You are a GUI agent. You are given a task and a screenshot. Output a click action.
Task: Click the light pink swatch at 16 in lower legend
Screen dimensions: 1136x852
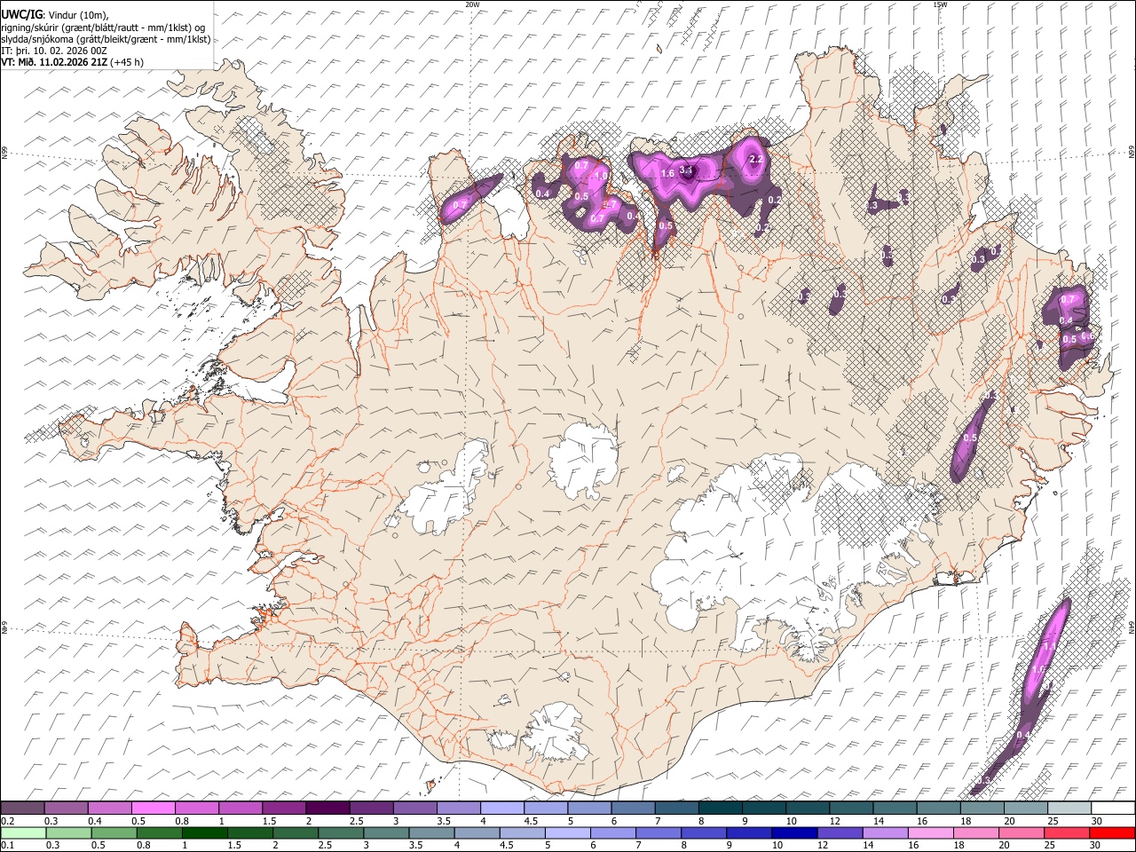pos(931,832)
